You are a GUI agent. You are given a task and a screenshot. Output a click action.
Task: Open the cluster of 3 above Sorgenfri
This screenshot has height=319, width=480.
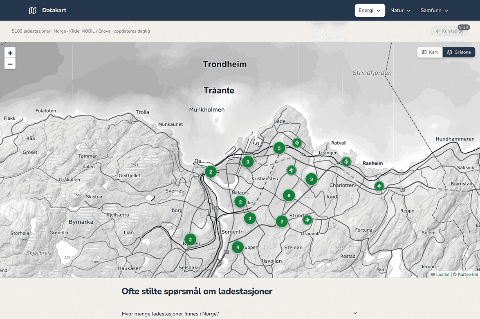[x=250, y=219]
